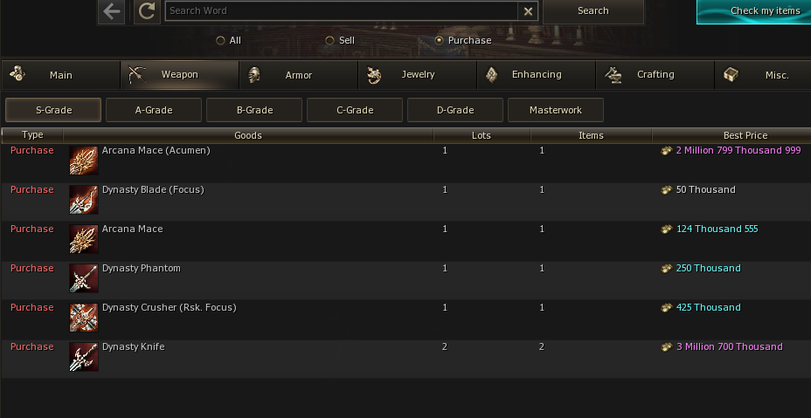Image resolution: width=811 pixels, height=418 pixels.
Task: Click the refresh arrow icon
Action: pos(147,11)
